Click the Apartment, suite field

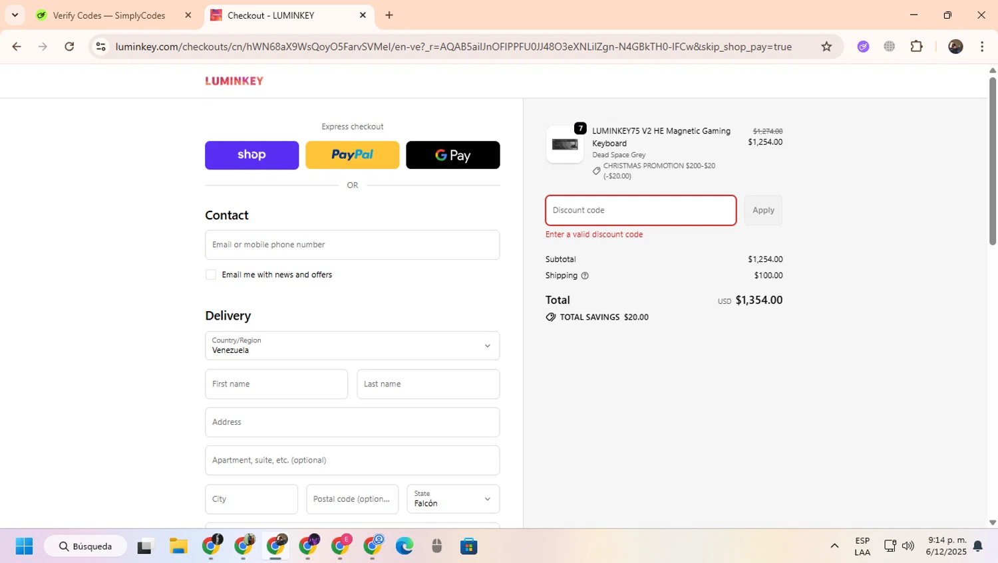352,460
